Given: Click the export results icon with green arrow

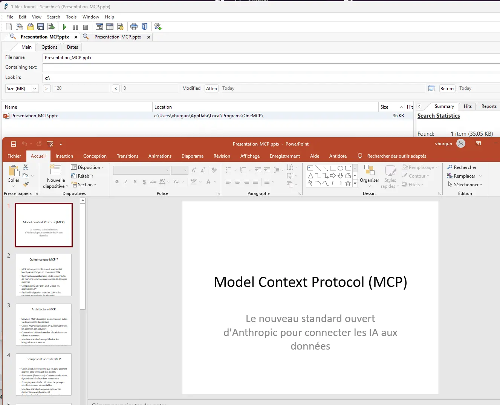Looking at the screenshot, I should coord(51,27).
